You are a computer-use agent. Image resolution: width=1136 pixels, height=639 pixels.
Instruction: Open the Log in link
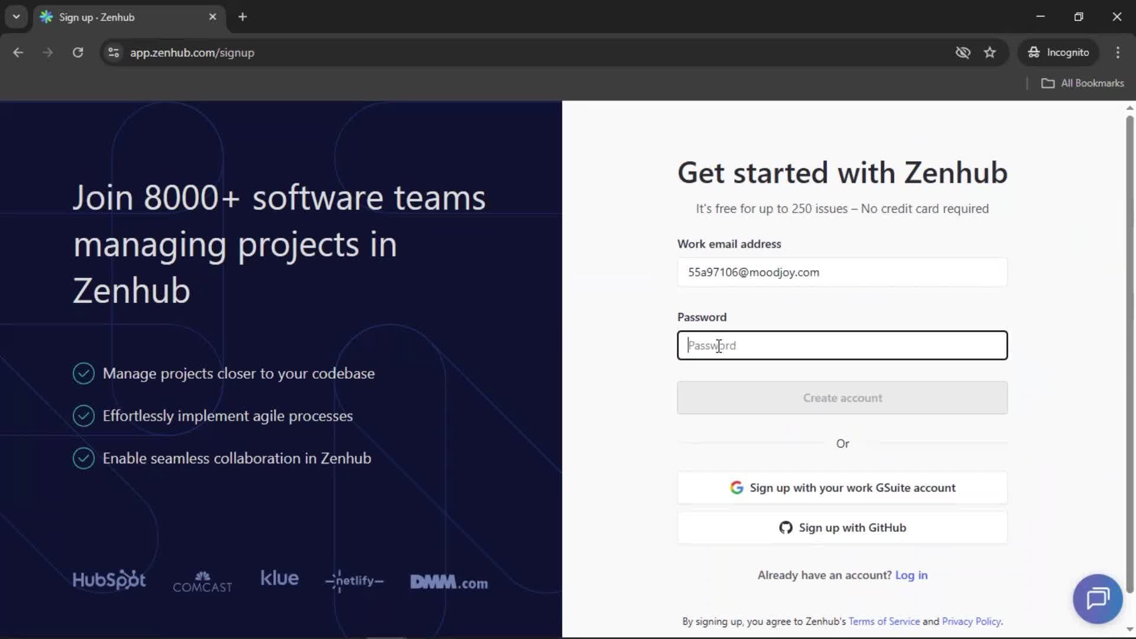click(x=912, y=575)
